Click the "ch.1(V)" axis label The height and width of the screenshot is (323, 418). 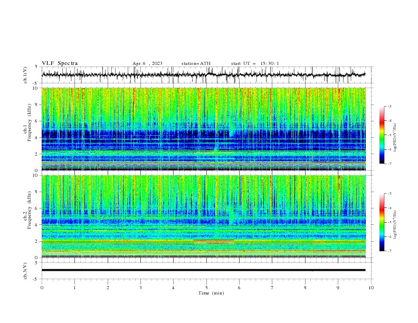(25, 75)
